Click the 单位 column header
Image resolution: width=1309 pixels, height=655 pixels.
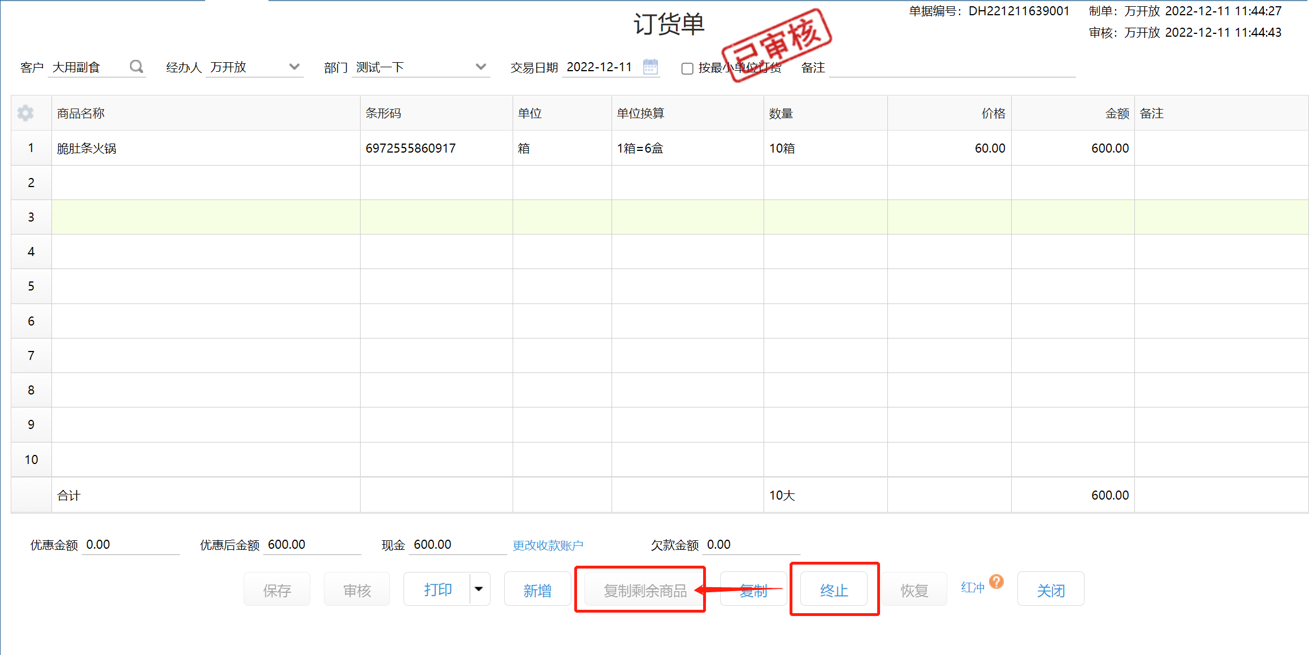pos(562,113)
